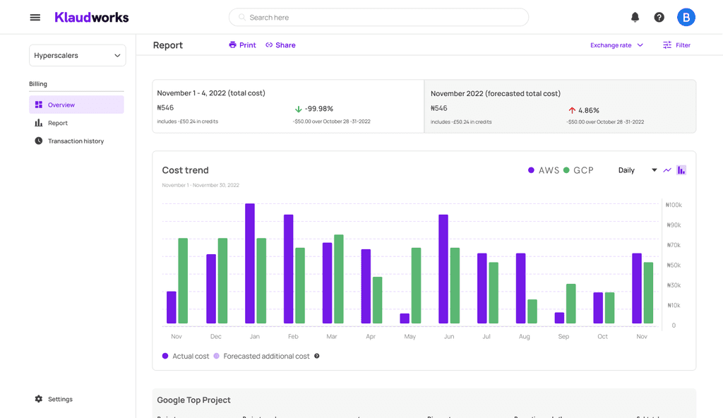Switch to bar chart view

click(x=681, y=170)
